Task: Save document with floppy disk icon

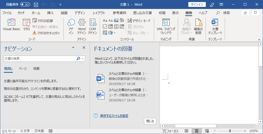Action: tap(36, 5)
